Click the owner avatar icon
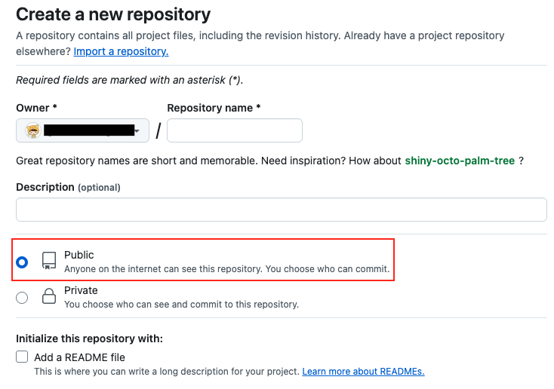 point(32,131)
